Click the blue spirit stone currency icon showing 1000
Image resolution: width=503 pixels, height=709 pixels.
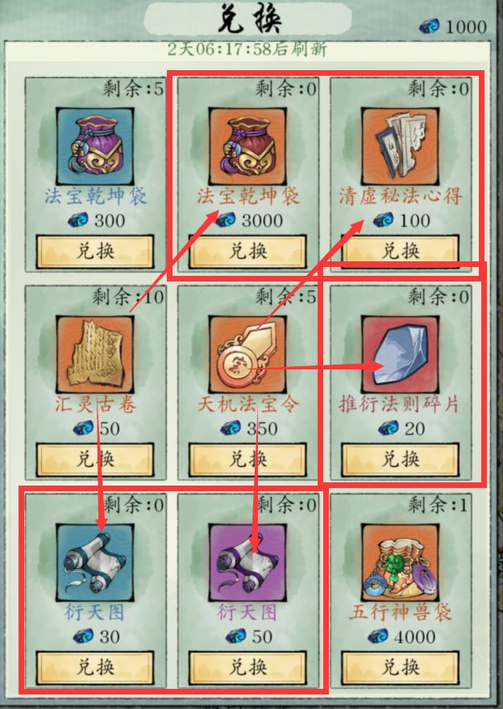click(429, 27)
